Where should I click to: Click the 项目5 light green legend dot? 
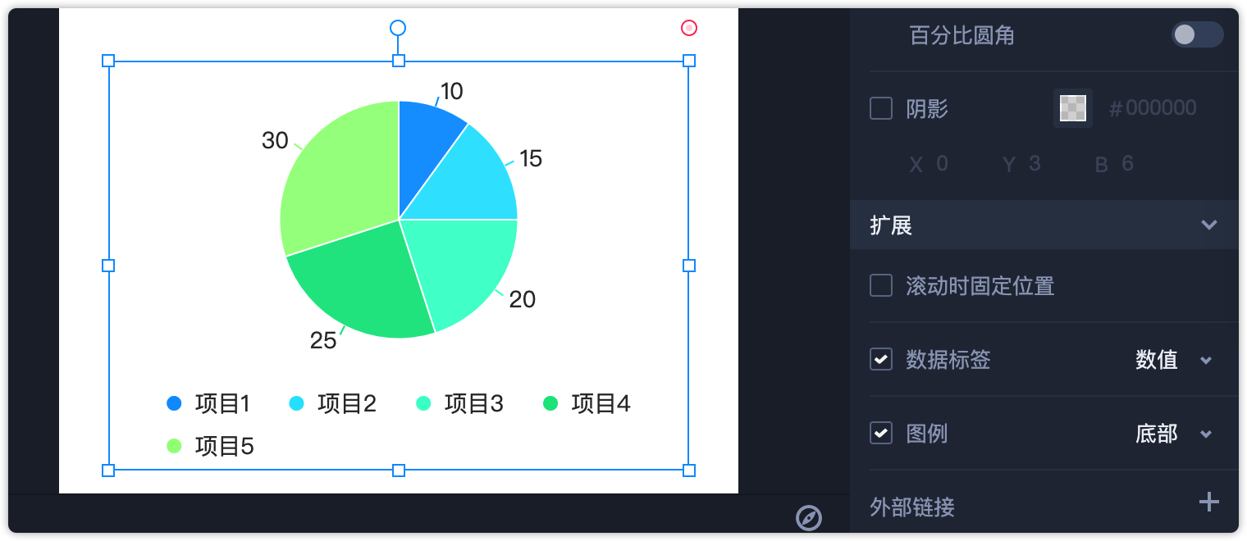(x=174, y=446)
